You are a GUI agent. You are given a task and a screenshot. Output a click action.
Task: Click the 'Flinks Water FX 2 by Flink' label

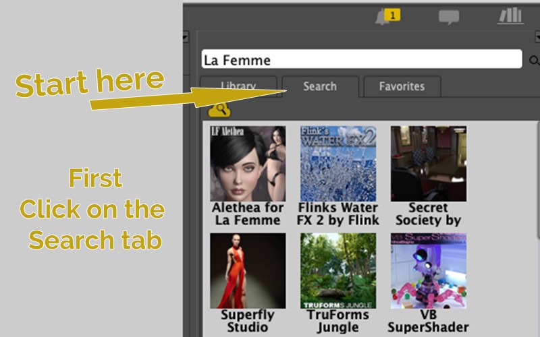click(338, 214)
